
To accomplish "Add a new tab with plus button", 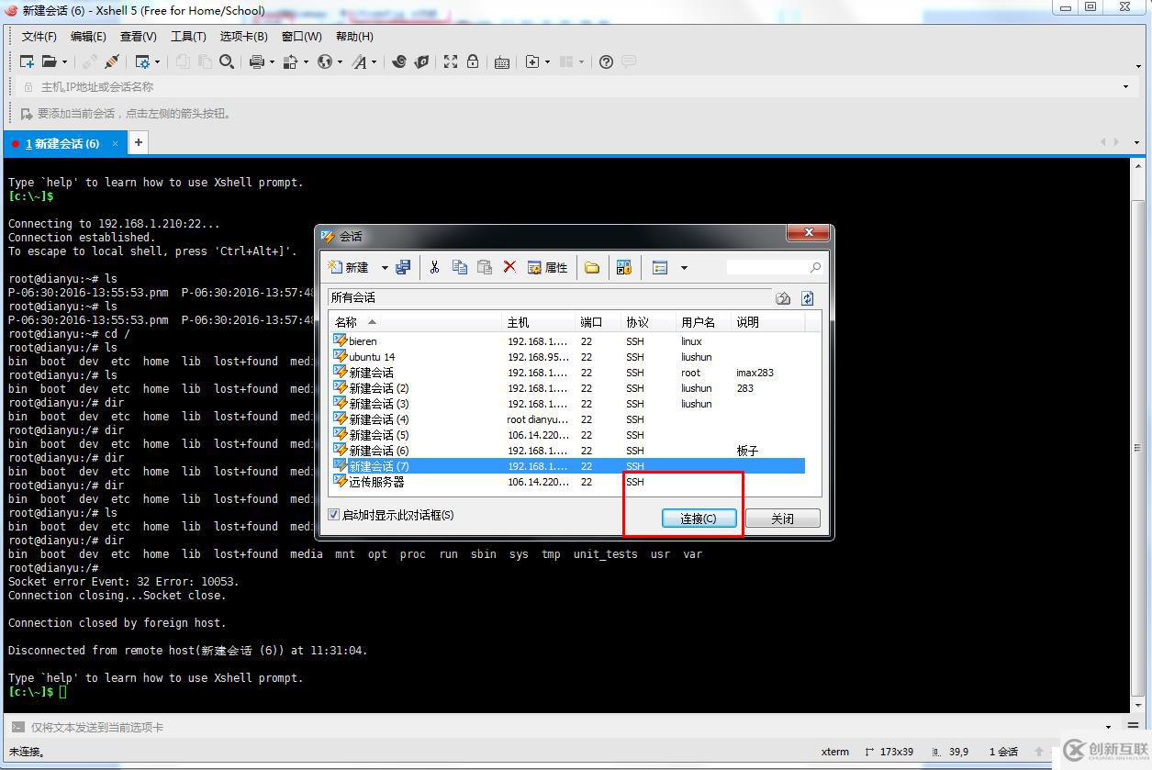I will (x=138, y=142).
